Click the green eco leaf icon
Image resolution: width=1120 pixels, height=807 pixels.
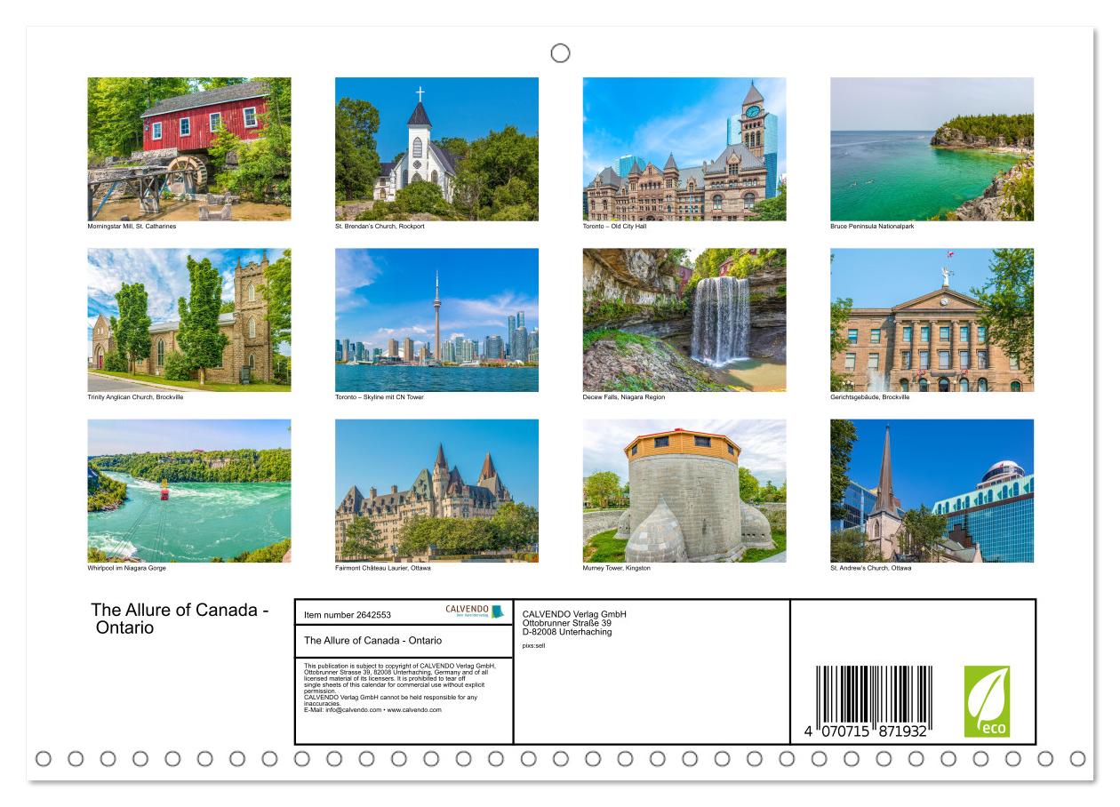987,701
